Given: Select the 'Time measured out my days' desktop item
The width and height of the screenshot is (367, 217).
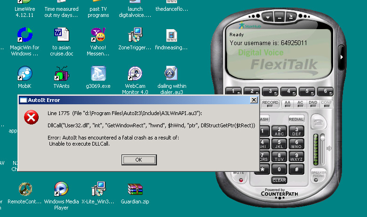Looking at the screenshot, I should (61, 9).
